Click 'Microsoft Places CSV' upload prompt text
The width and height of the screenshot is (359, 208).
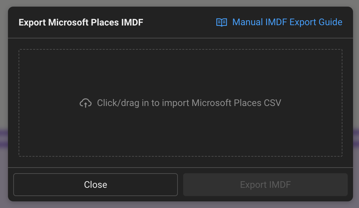236,103
